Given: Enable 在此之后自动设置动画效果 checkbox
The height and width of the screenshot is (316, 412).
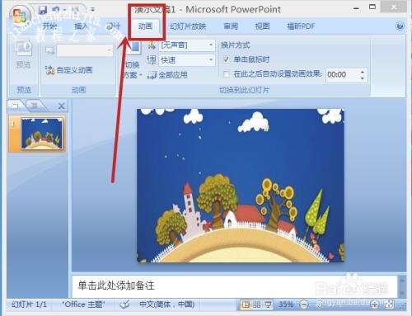Looking at the screenshot, I should click(227, 74).
